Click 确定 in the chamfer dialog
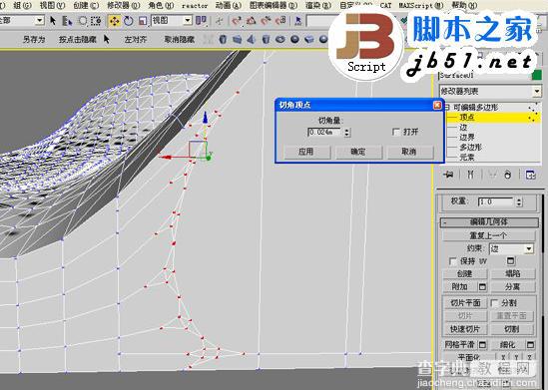This screenshot has height=390, width=548. [358, 152]
